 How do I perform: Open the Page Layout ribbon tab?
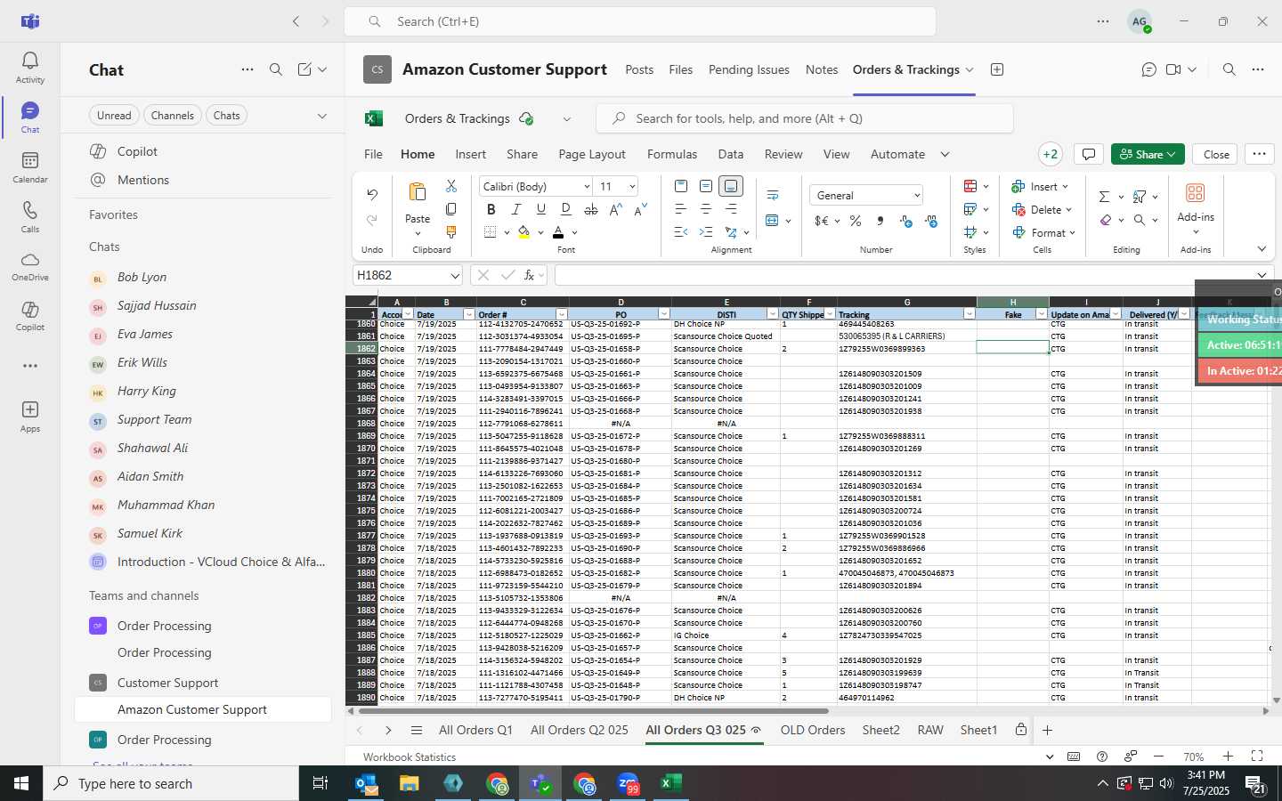592,154
